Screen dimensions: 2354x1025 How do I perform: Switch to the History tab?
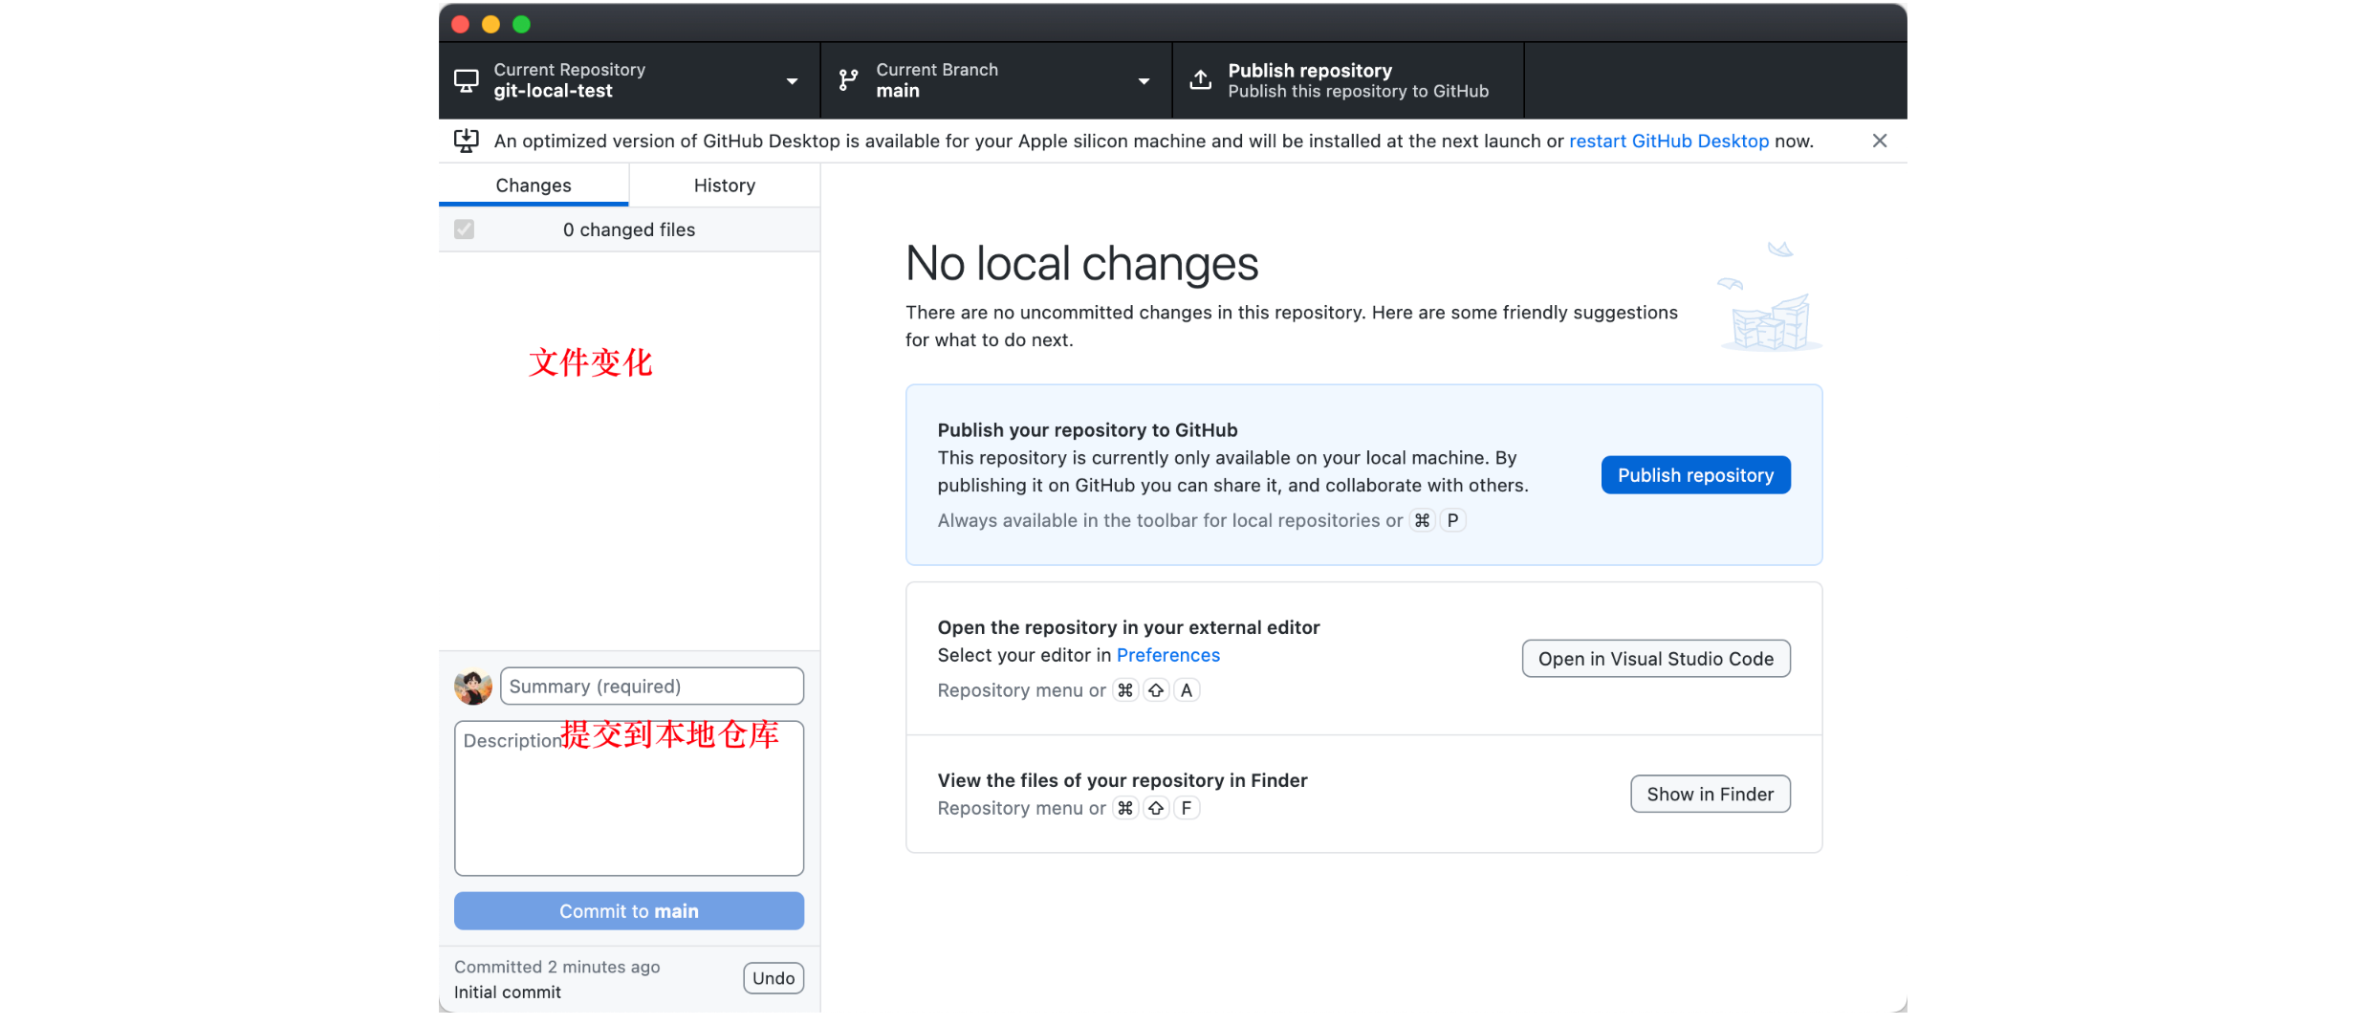[x=724, y=185]
